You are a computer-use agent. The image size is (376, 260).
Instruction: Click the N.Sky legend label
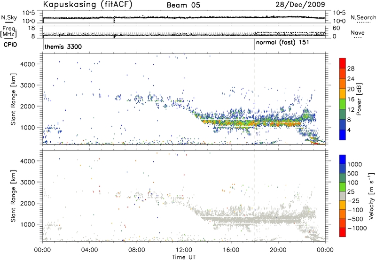9,17
